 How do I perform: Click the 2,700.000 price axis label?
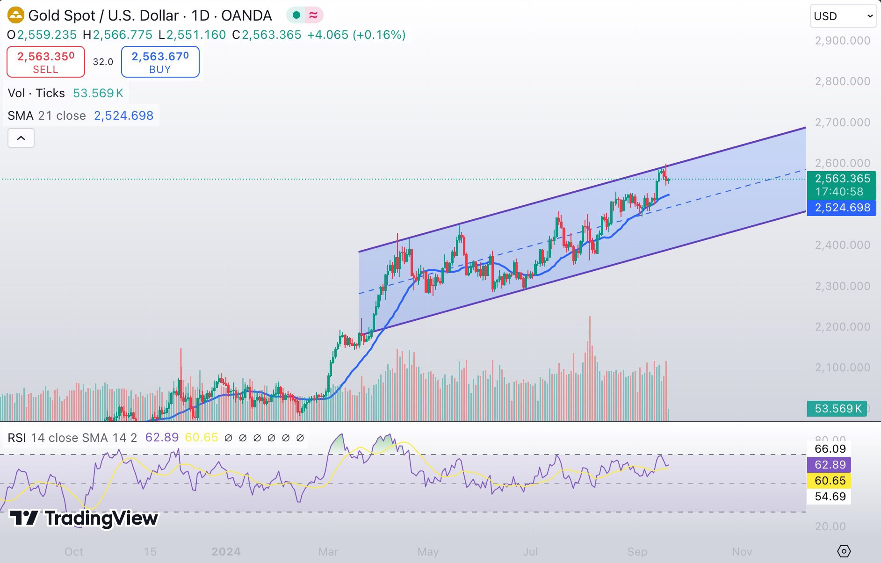(x=843, y=123)
